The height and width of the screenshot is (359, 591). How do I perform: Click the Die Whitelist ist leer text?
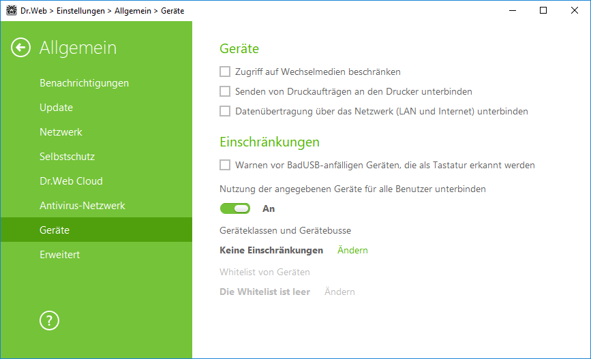265,292
